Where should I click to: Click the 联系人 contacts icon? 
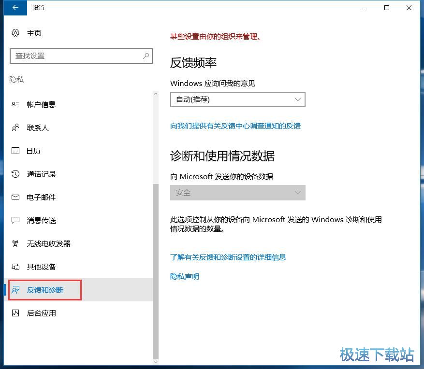tap(15, 128)
